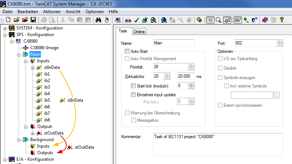The image size is (292, 164).
Task: Increase the Priorität value with up arrow
Action: click(x=191, y=65)
